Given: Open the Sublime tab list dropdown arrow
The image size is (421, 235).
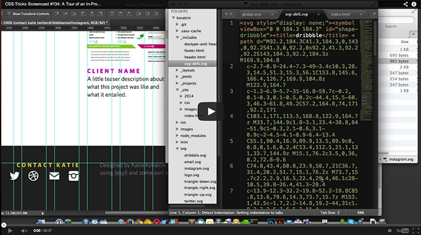Looking at the screenshot, I should (x=374, y=14).
